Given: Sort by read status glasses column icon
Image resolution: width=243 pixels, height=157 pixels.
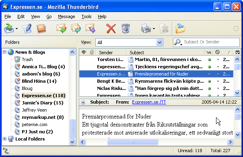Looking at the screenshot, I should coord(208,53).
